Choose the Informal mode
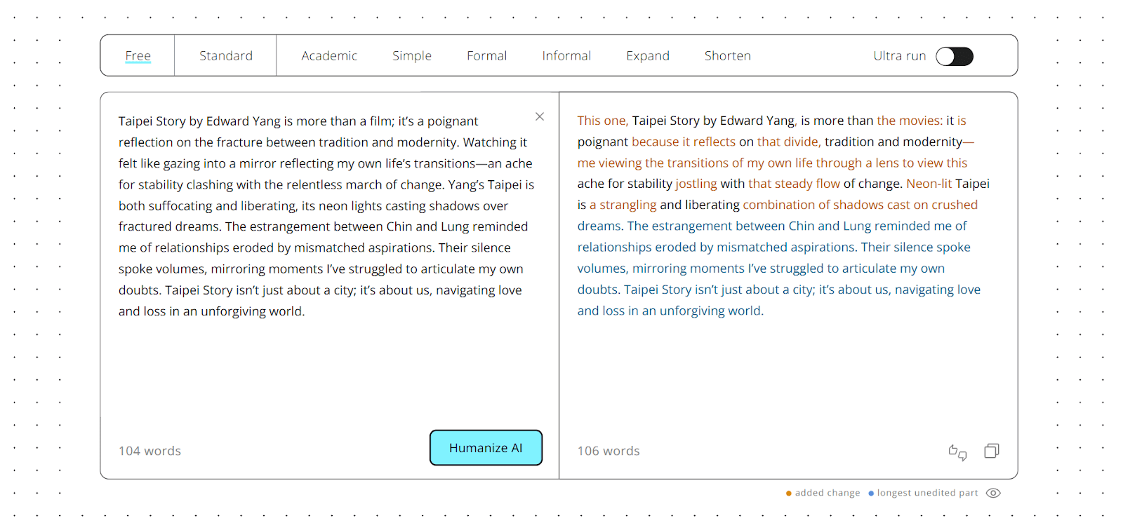The image size is (1123, 530). [x=566, y=55]
